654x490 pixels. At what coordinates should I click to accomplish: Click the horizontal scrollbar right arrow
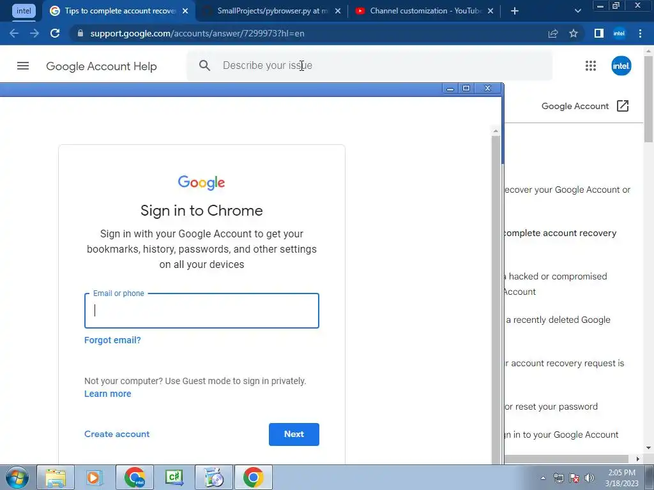point(637,459)
